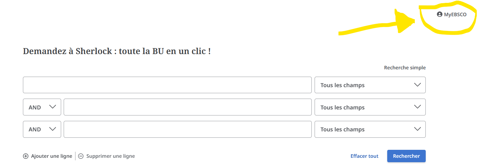Open the upper AND operator dropdown

42,107
